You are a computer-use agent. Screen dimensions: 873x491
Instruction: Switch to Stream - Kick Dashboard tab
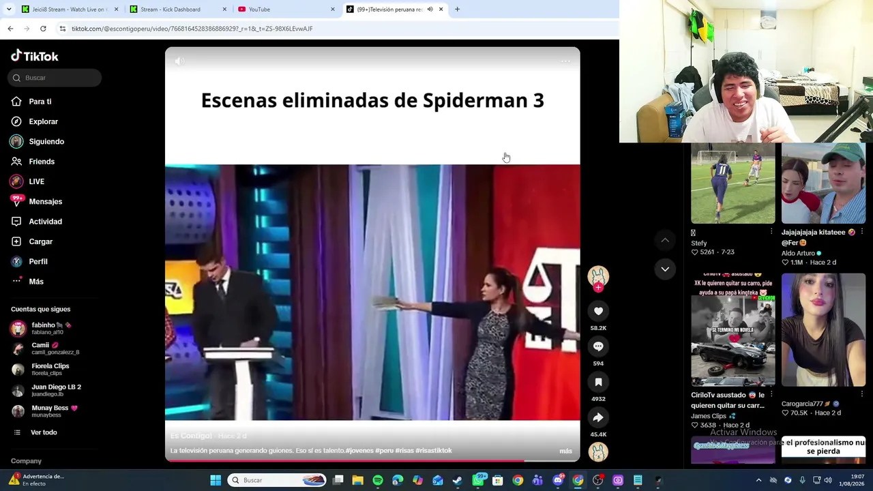[x=177, y=9]
